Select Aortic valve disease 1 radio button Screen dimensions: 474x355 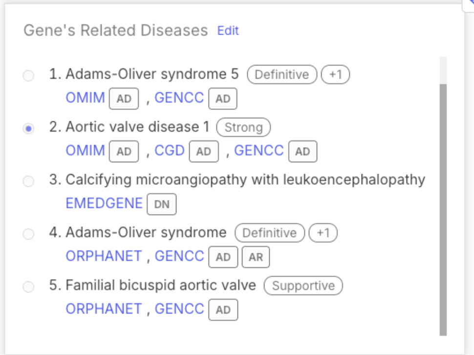[29, 129]
